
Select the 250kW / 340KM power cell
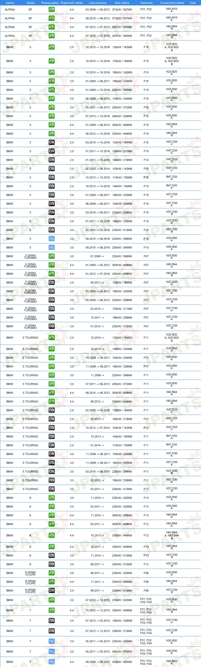(122, 247)
